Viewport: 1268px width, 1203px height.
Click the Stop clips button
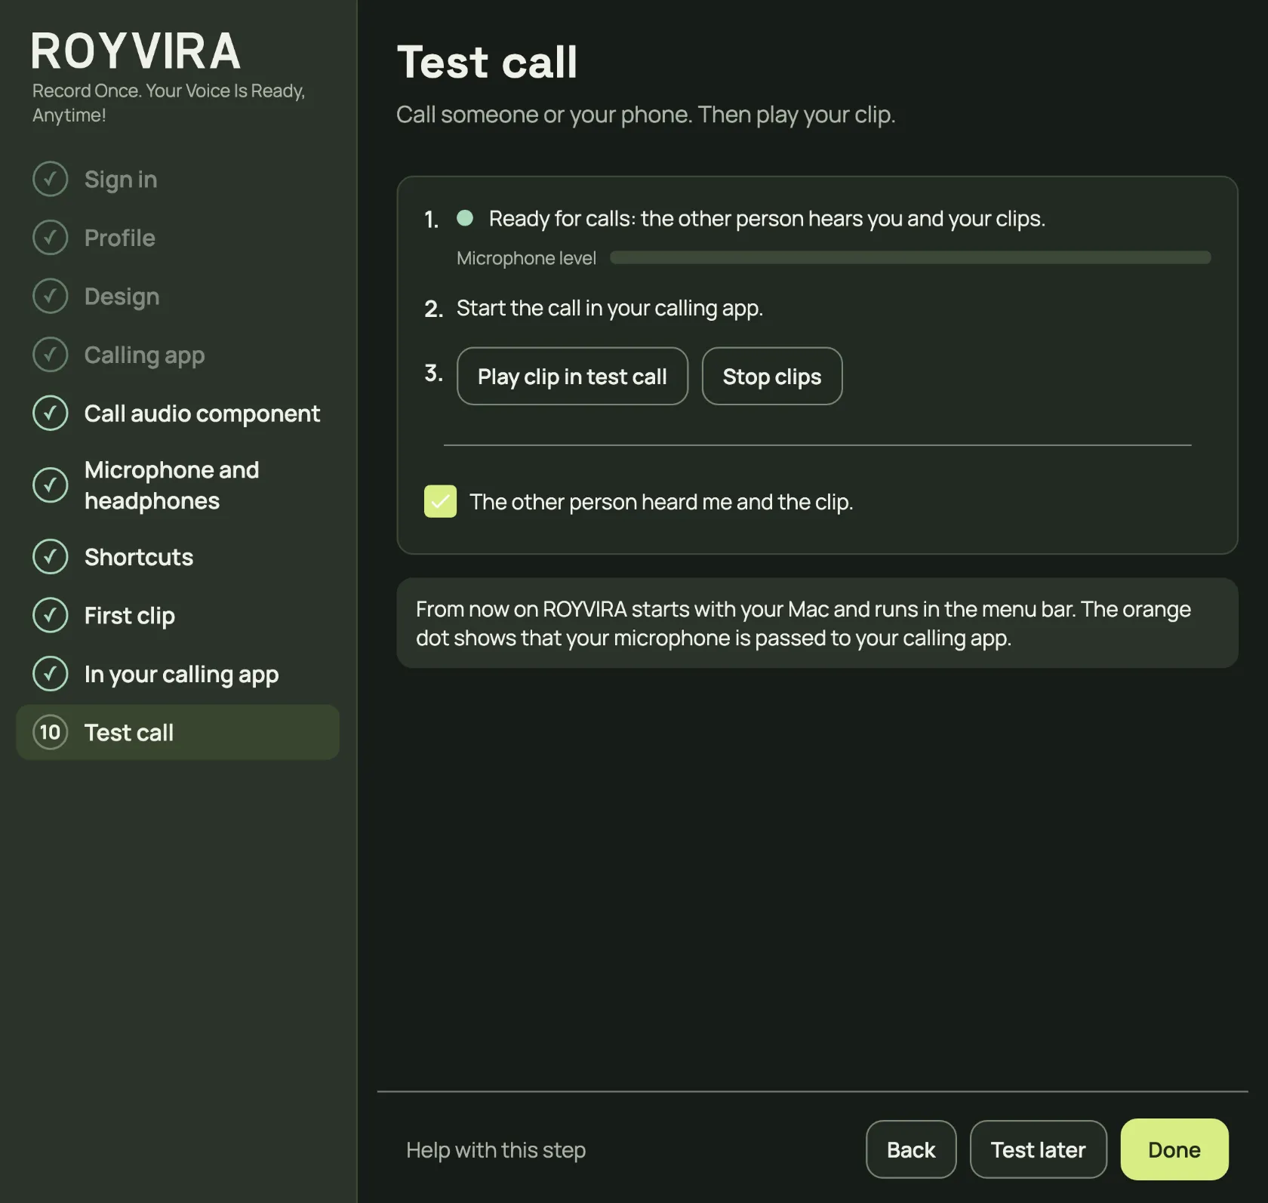tap(771, 376)
